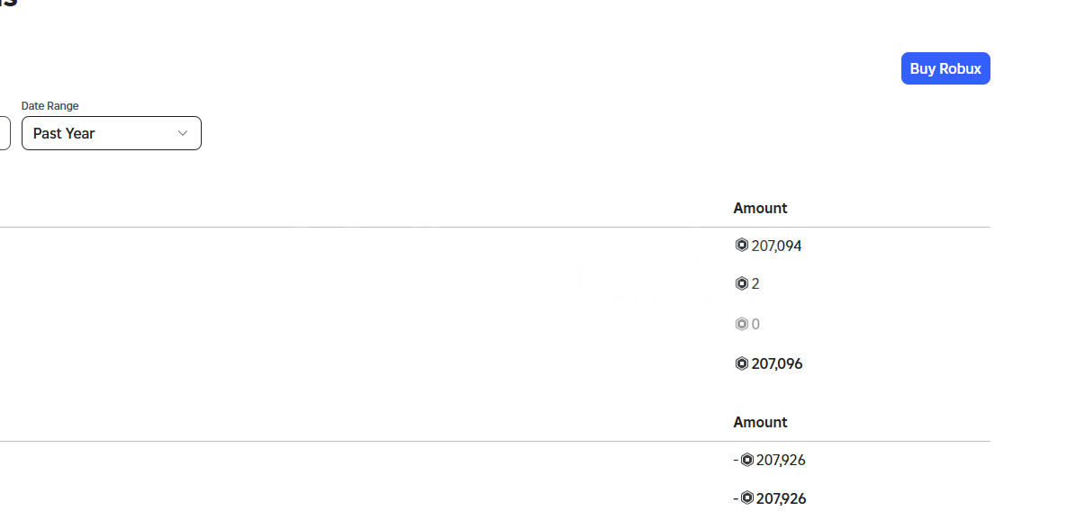The height and width of the screenshot is (529, 1067).
Task: Click the Robux icon beside 207,094
Action: 742,245
